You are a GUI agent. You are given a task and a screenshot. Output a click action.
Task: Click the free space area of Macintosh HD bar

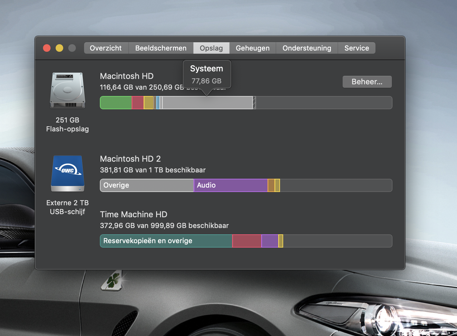point(324,103)
